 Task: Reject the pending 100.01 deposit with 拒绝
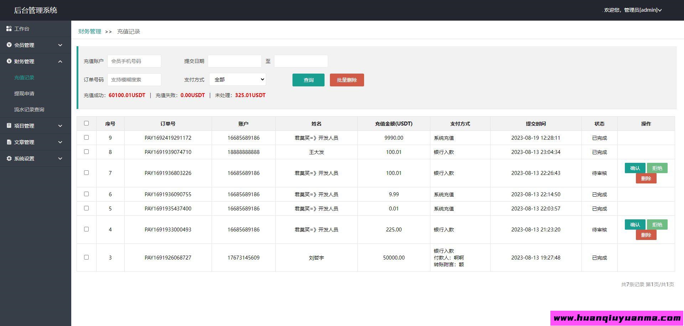[657, 168]
